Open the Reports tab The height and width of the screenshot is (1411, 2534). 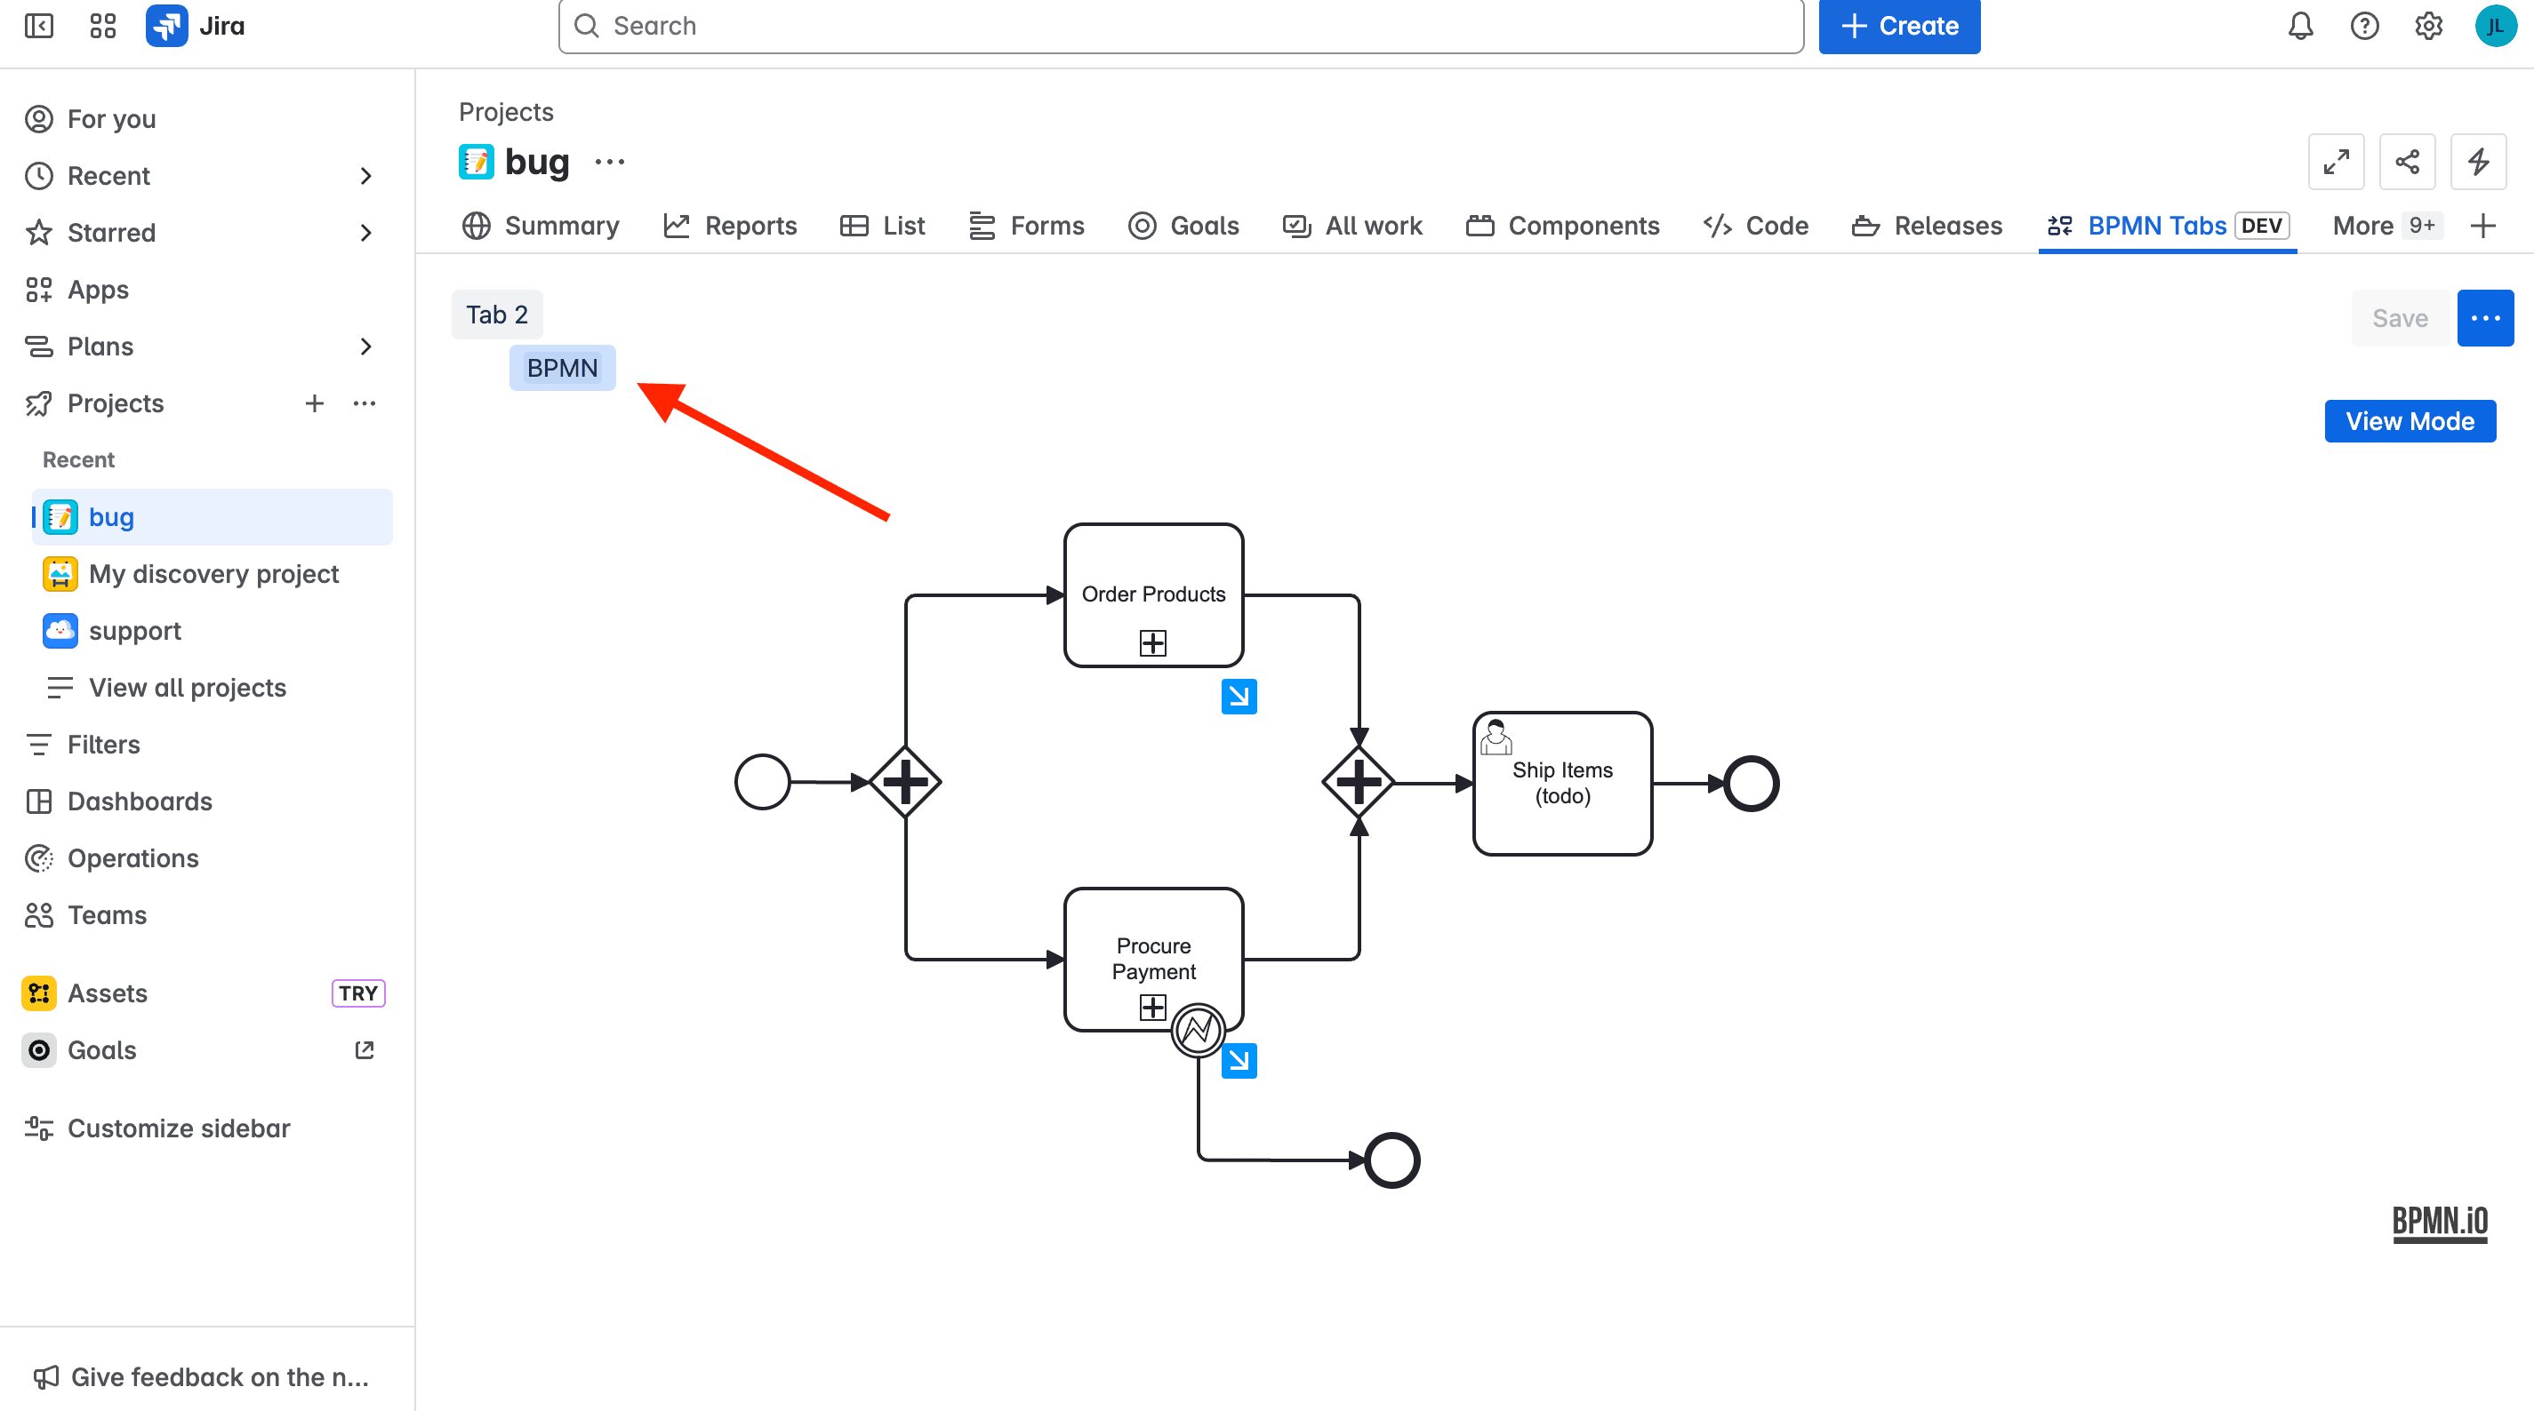coord(730,227)
